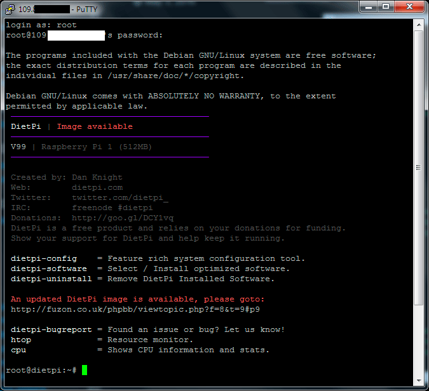Click the 'dietpi.com' web address

(x=97, y=187)
